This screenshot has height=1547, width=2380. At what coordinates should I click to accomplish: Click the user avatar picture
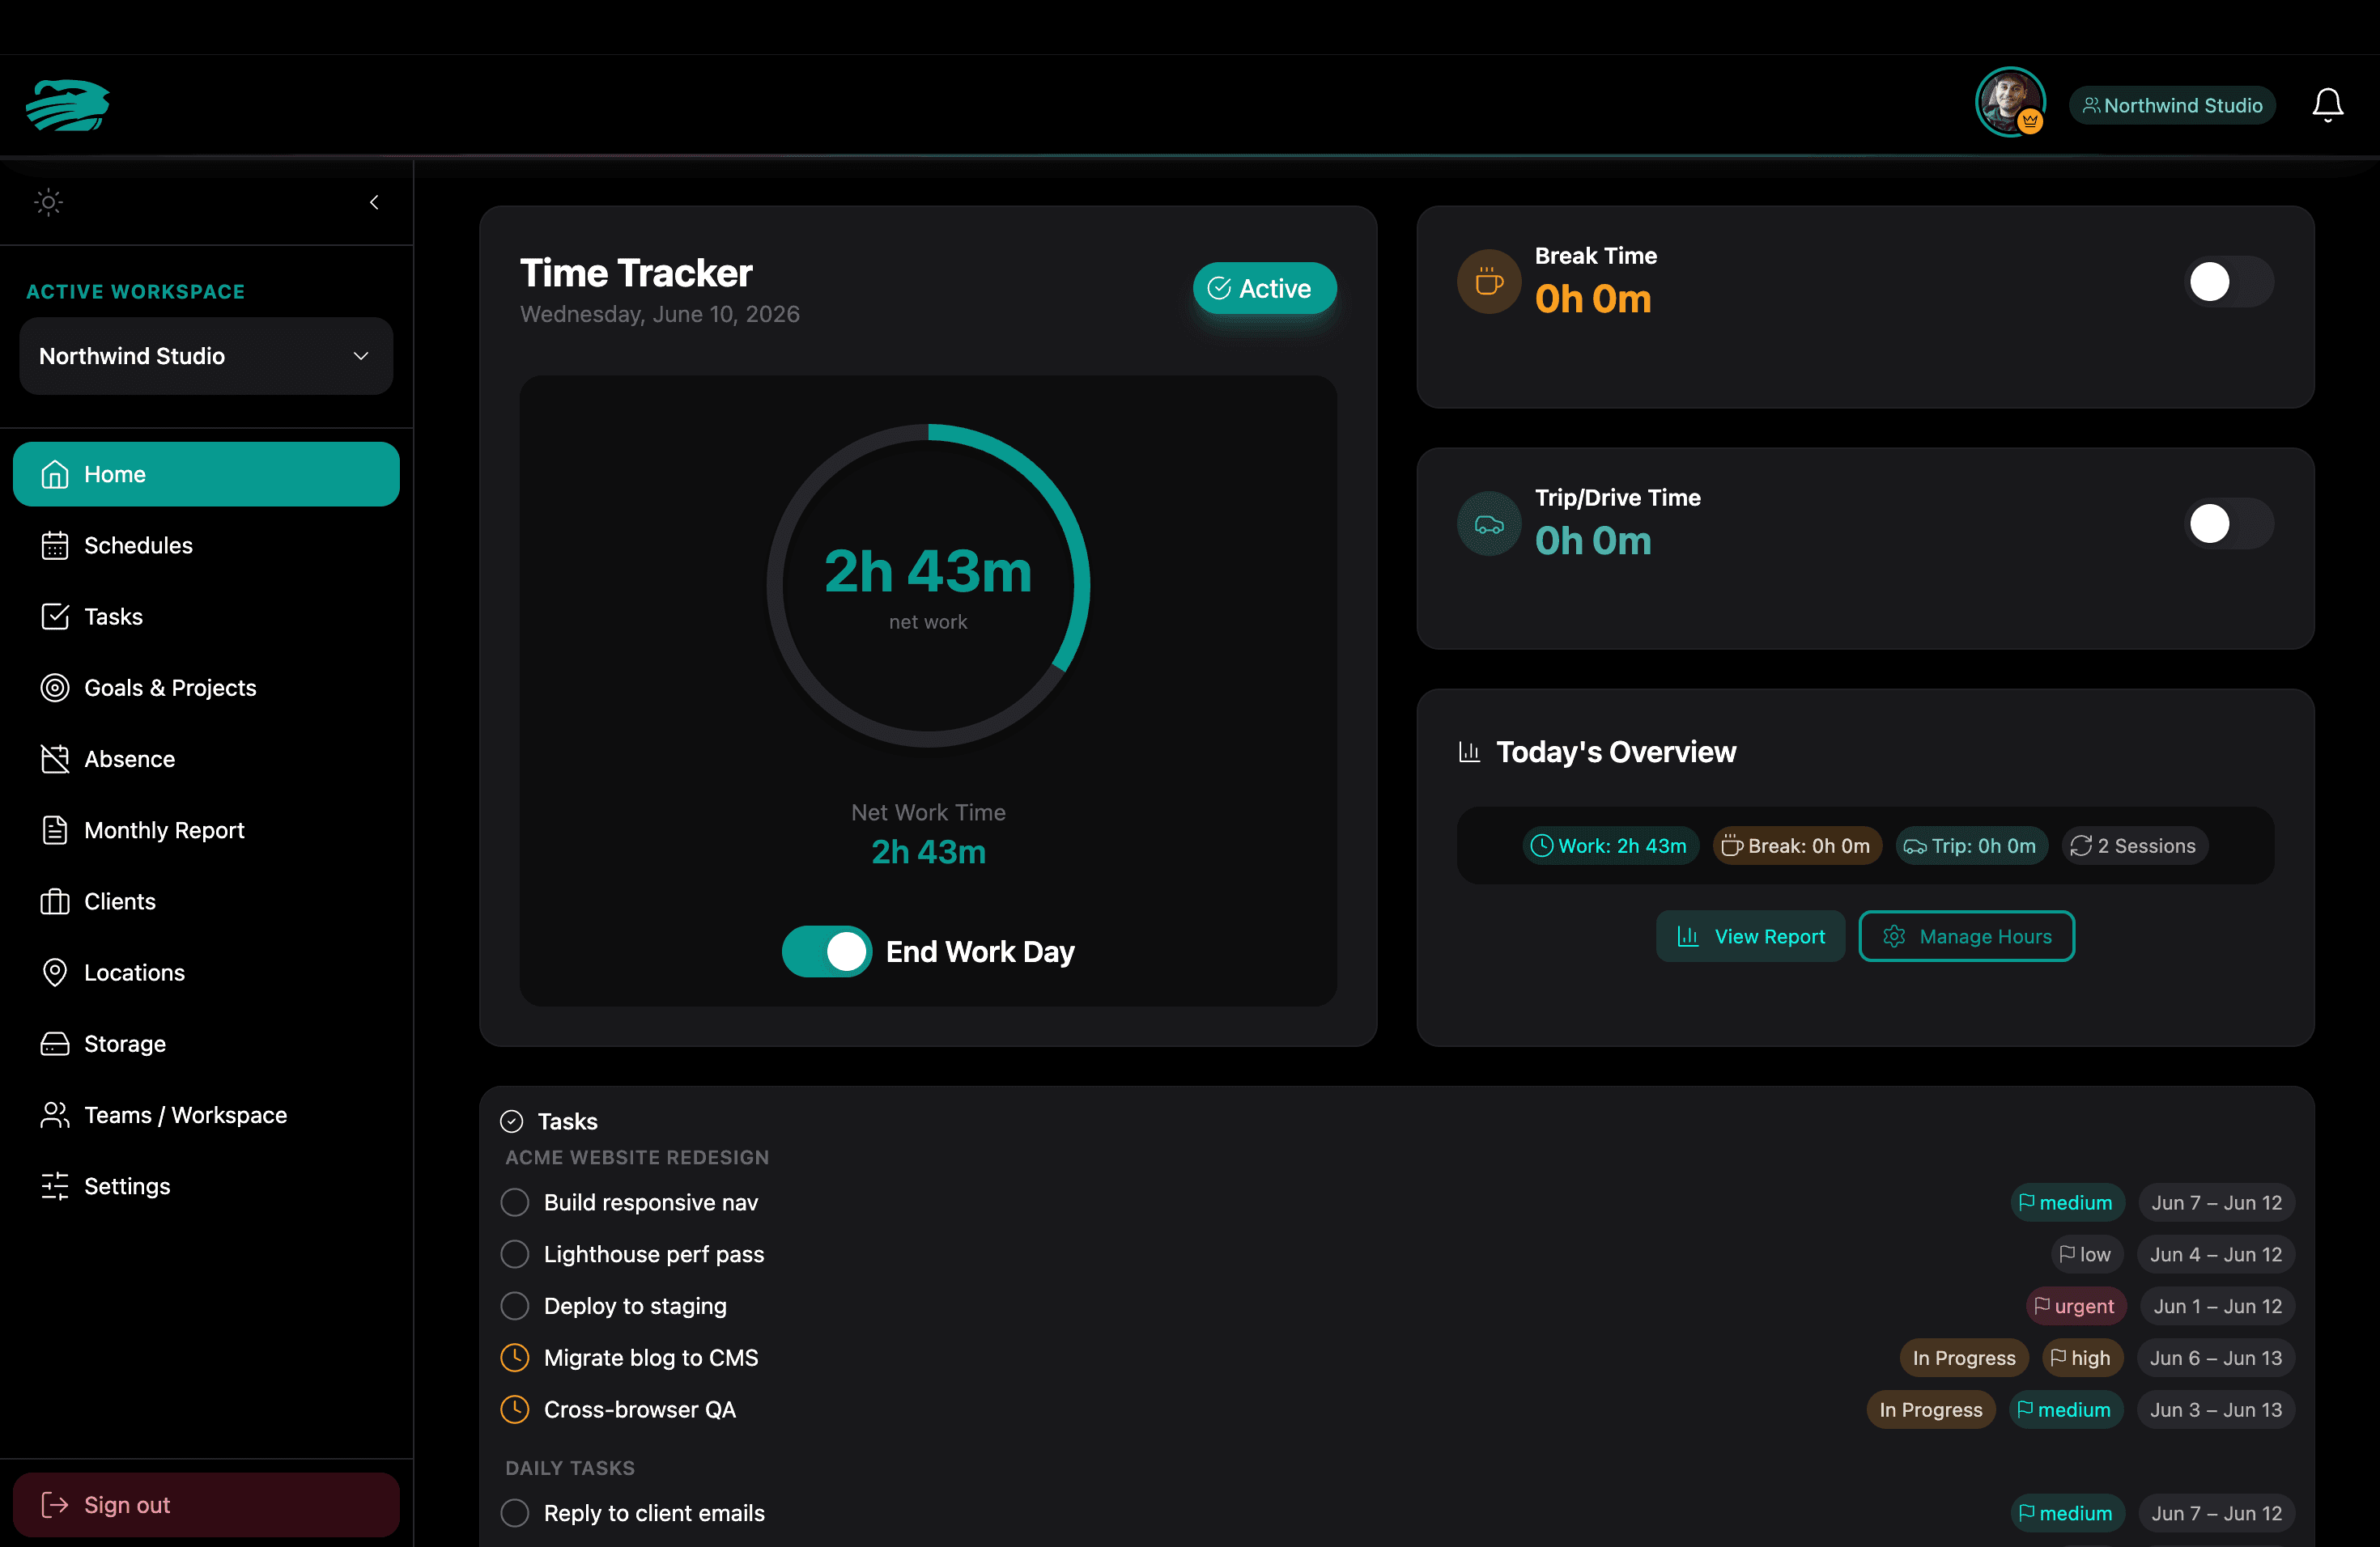(2009, 103)
